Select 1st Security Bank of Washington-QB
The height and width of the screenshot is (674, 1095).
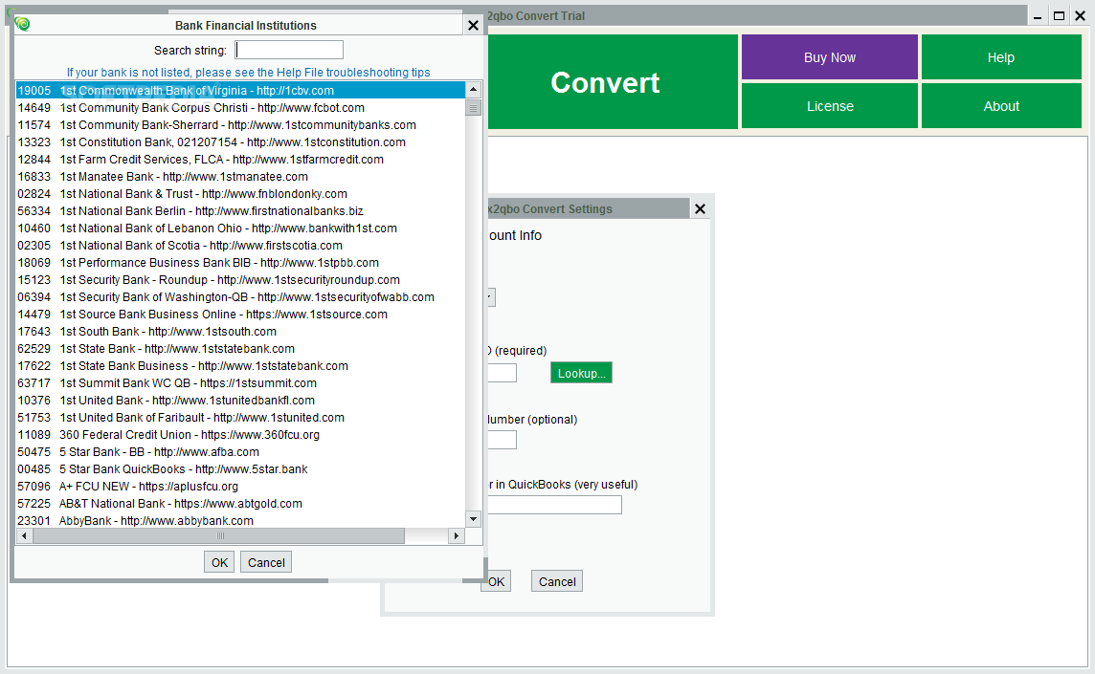[240, 297]
